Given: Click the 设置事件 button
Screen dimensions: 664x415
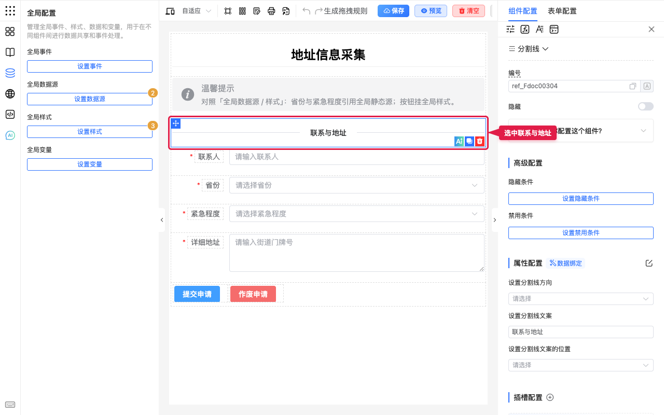Looking at the screenshot, I should 90,66.
